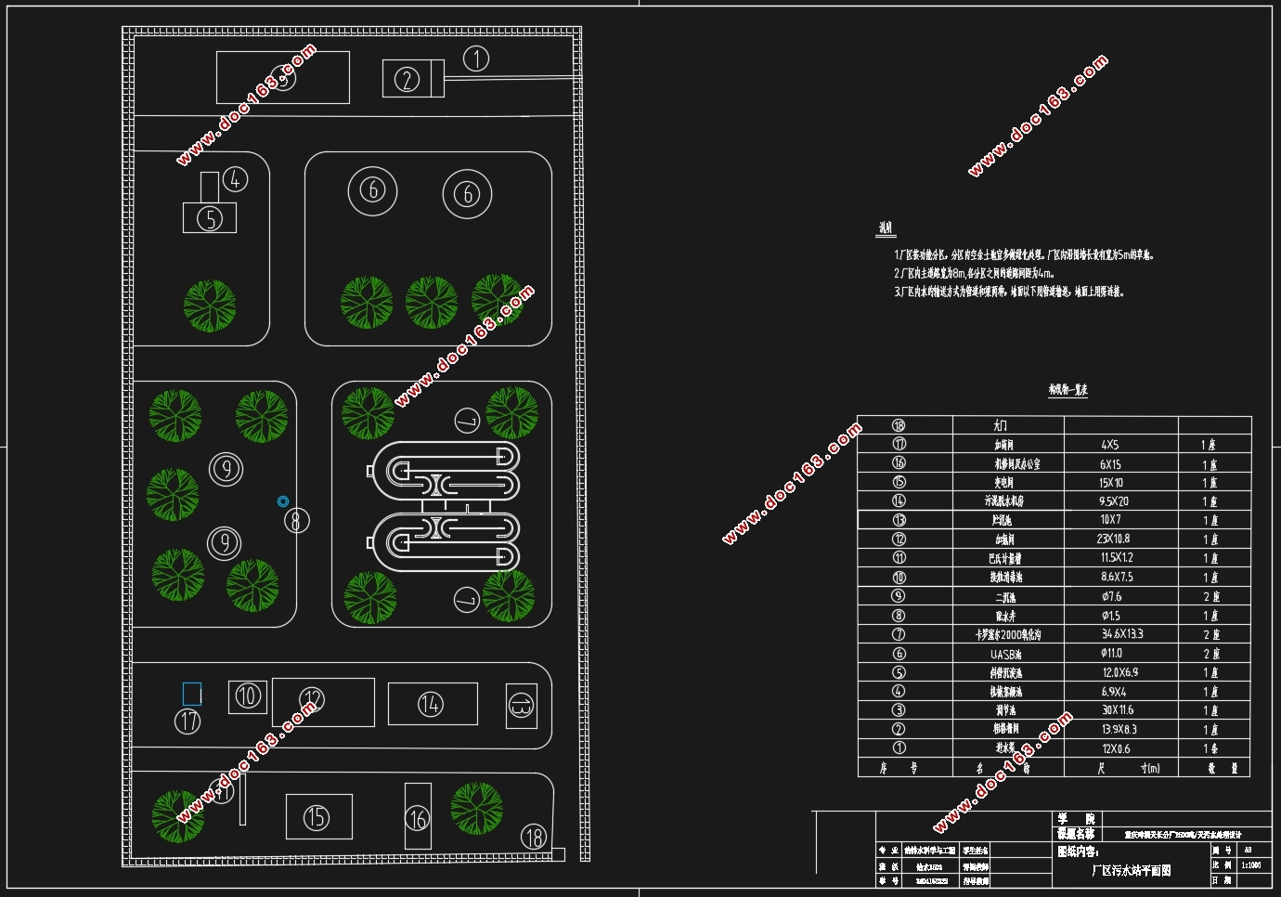Select the Ø1.5 dimension cell

coord(1120,616)
